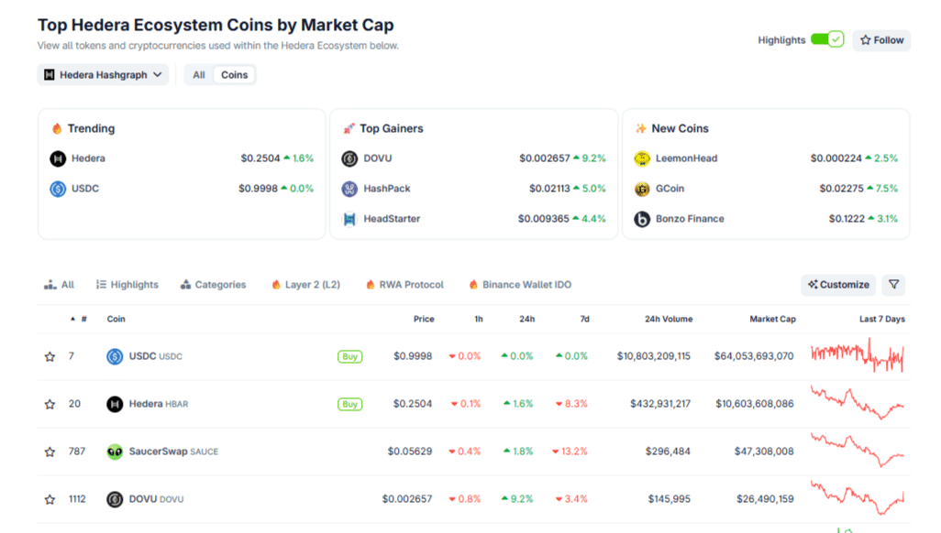Open the Layer 2 (L2) category link
Image resolution: width=941 pixels, height=533 pixels.
pyautogui.click(x=305, y=285)
